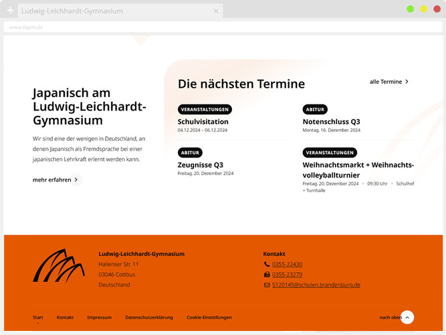Close the Ludwig-Leichhardt-Gymnasium browser tab
446x335 pixels.
tap(216, 11)
